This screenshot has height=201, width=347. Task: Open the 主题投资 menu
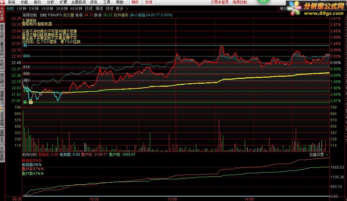pyautogui.click(x=78, y=2)
